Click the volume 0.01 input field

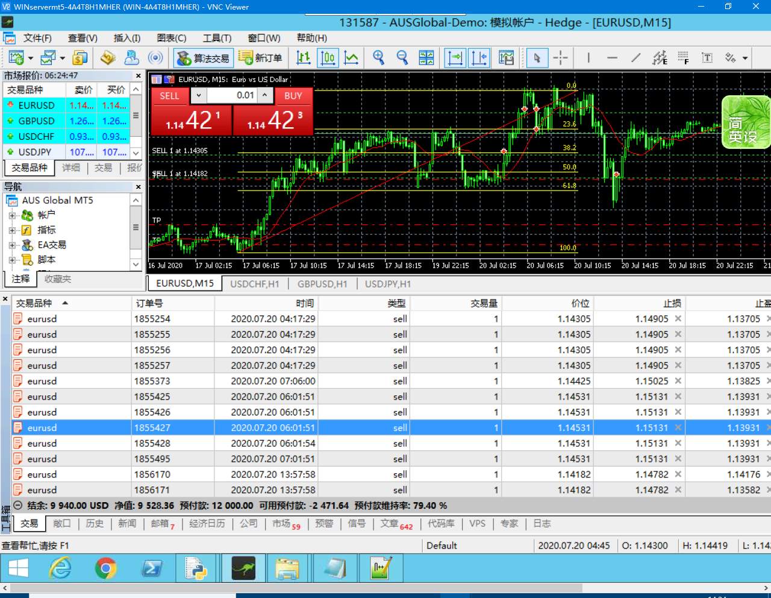[x=233, y=95]
